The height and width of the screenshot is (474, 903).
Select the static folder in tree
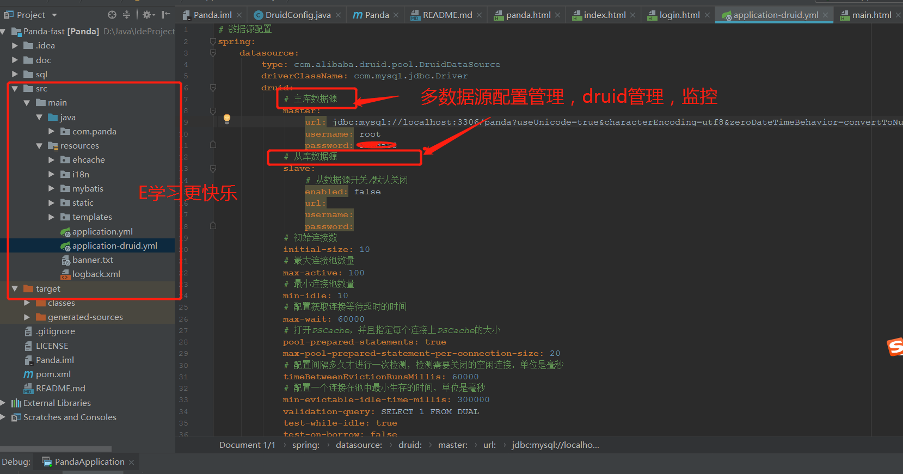click(x=83, y=203)
